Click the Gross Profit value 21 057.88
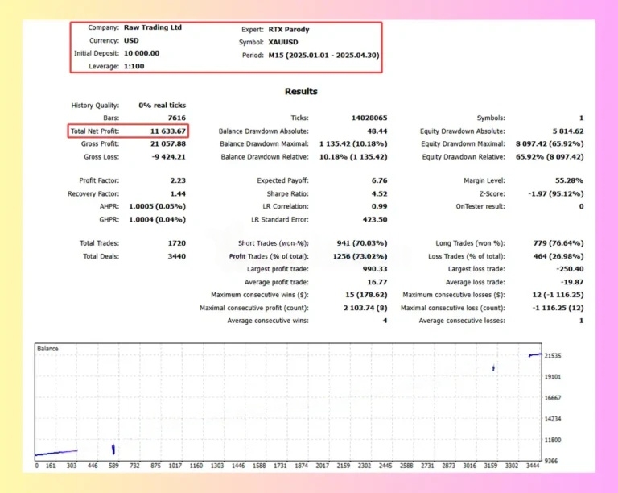Screen dimensions: 618x493 [169, 143]
